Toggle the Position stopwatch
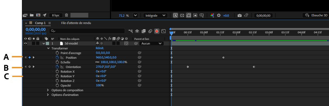The image size is (329, 106). pos(57,58)
